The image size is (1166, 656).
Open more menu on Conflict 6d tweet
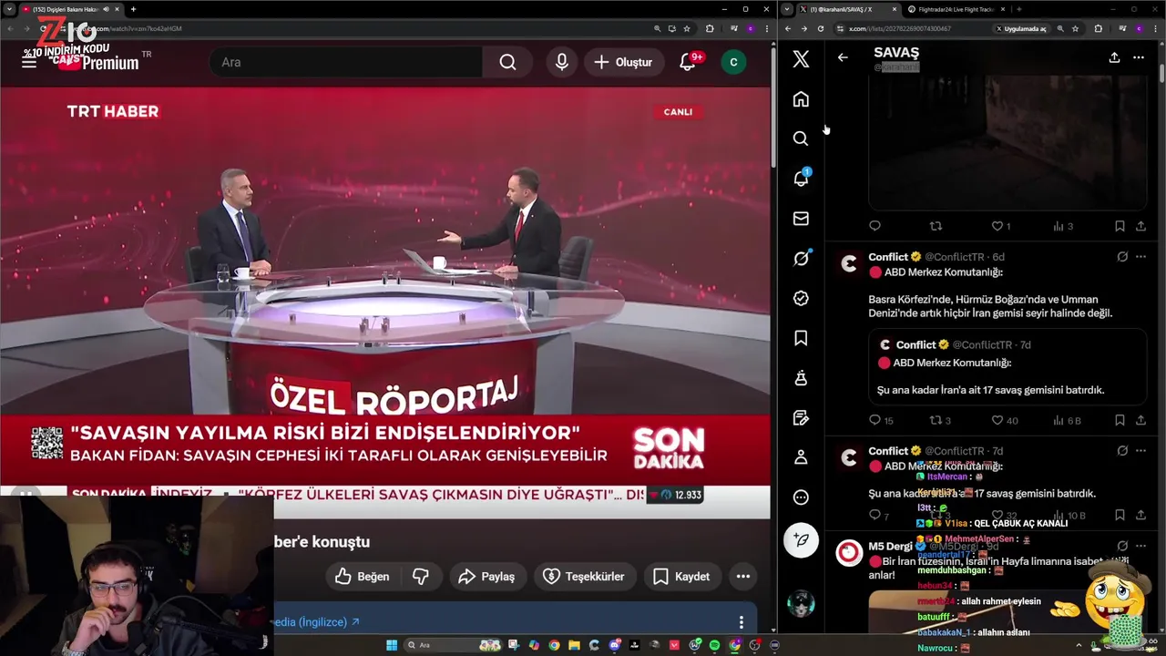tap(1140, 257)
